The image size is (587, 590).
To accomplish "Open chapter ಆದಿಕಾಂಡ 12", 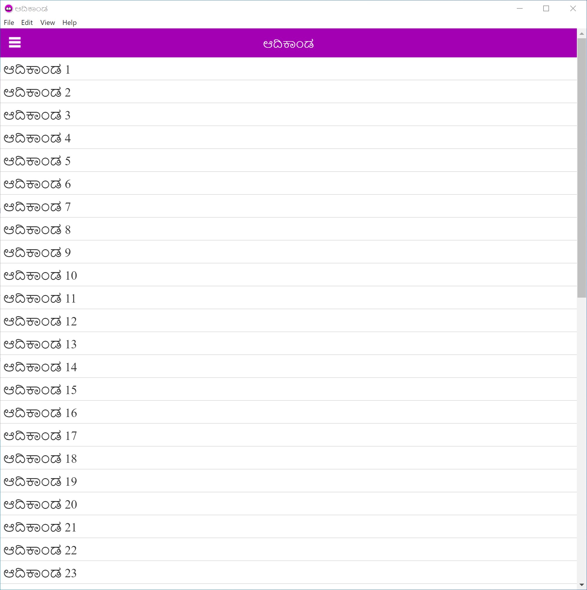I will click(x=40, y=321).
